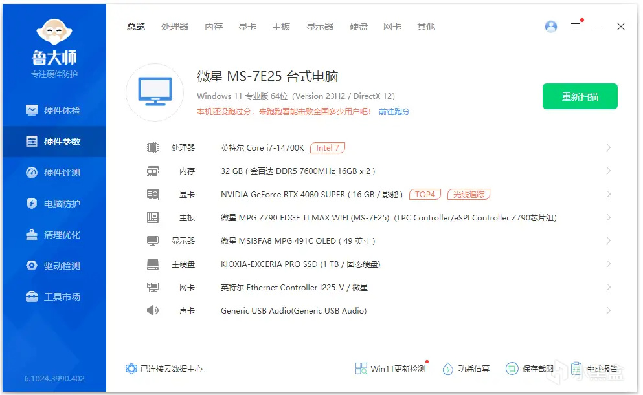Click 生成报告 to generate report
The image size is (643, 395).
point(594,368)
